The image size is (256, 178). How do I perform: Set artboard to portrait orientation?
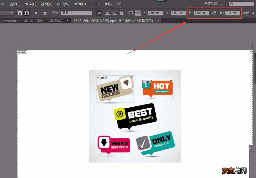tap(20, 13)
